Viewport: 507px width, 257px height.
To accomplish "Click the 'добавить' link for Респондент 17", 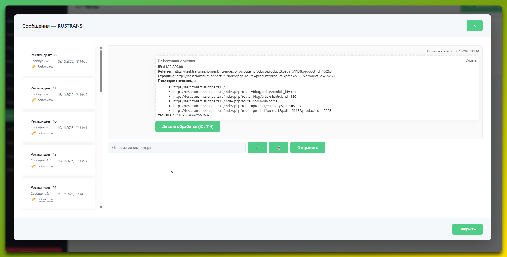I will point(45,100).
